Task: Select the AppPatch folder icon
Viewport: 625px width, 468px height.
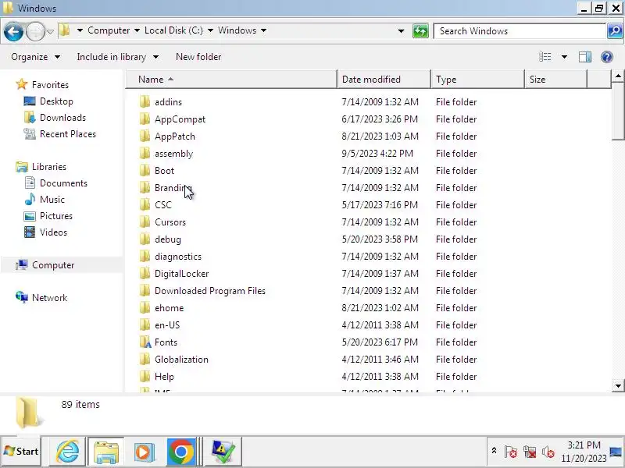Action: coord(145,136)
